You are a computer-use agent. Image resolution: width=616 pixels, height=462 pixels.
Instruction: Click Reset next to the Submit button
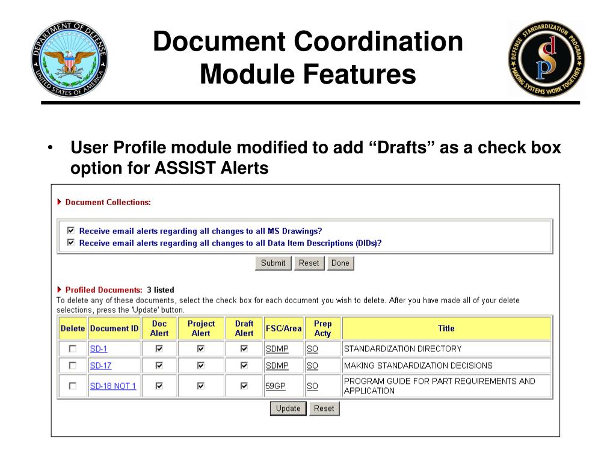pyautogui.click(x=309, y=263)
